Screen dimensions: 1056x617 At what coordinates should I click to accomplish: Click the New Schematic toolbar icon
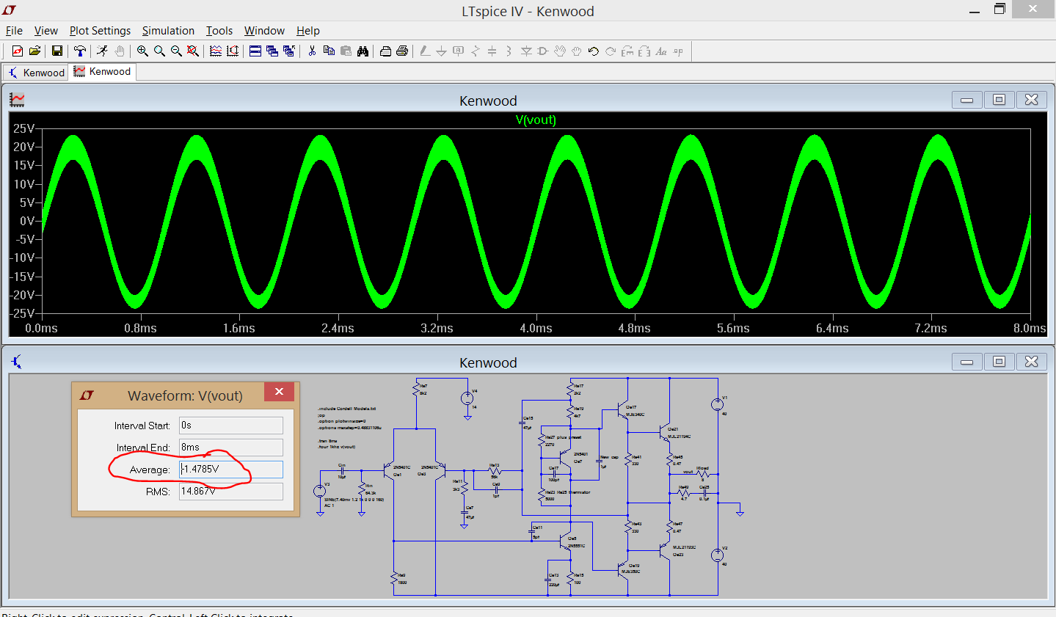pyautogui.click(x=18, y=51)
